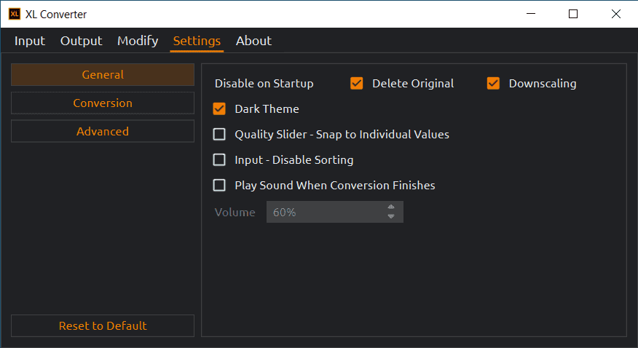Decrease Volume with the down arrow
The height and width of the screenshot is (348, 638).
point(391,216)
